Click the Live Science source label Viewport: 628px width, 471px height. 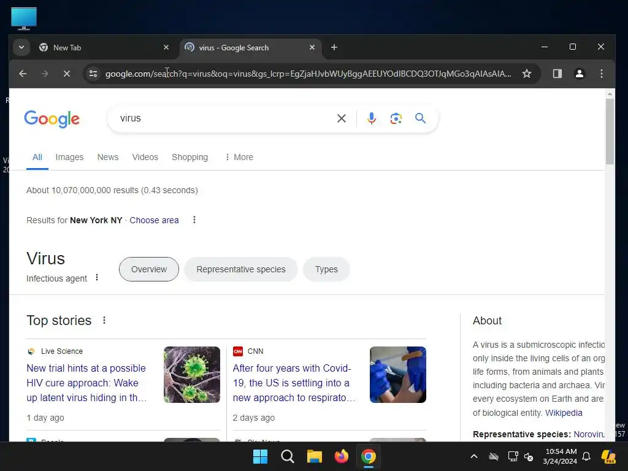62,351
